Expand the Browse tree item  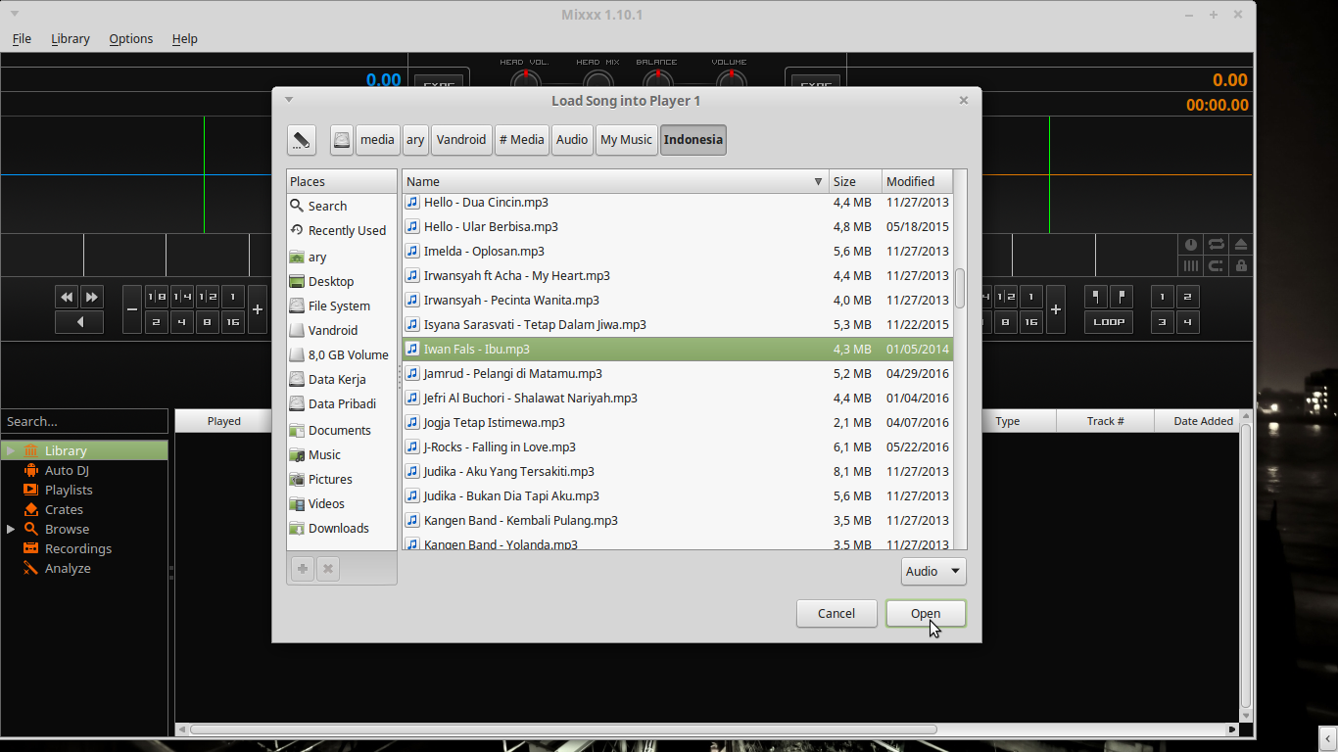pos(11,529)
